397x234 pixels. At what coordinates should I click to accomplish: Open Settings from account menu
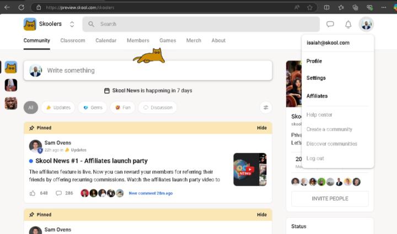pos(316,78)
